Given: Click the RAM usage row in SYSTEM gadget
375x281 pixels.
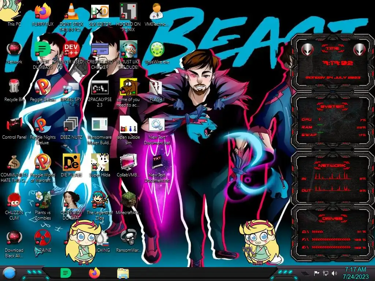Looking at the screenshot, I should pos(334,127).
